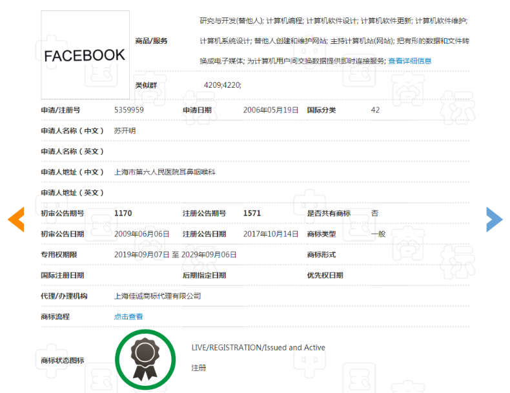Click the 初审公告日期 label
Image resolution: width=510 pixels, height=393 pixels.
63,234
